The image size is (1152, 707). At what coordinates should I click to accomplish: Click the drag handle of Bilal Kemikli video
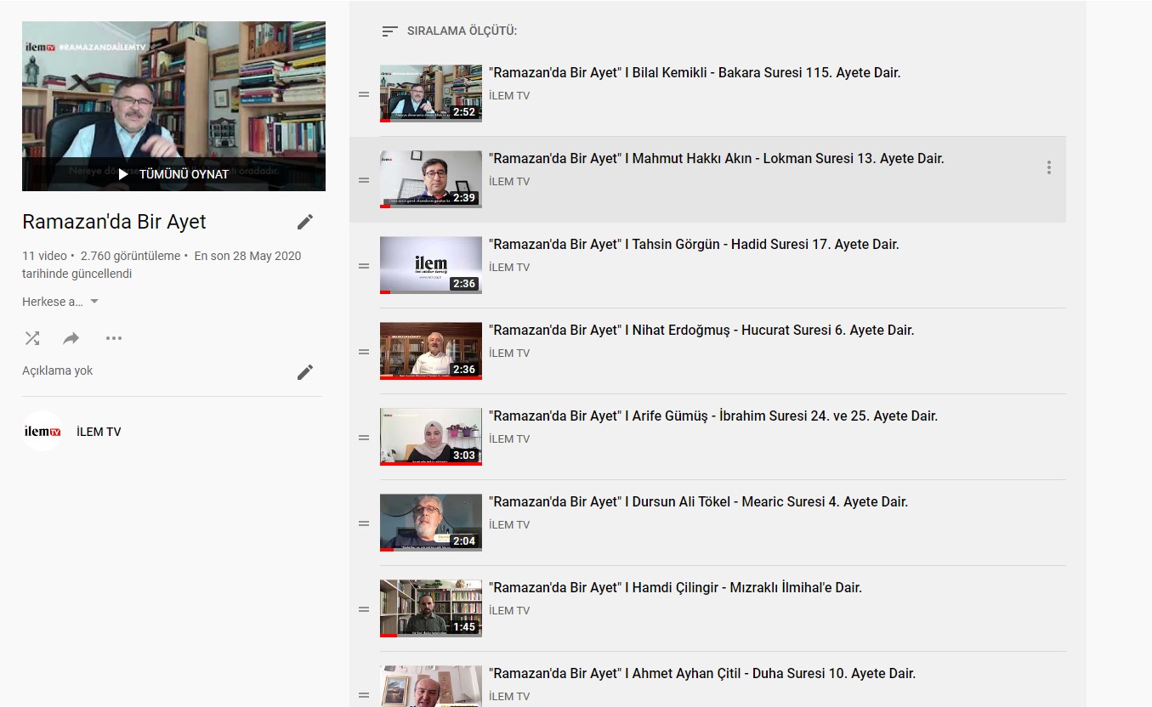click(x=364, y=94)
